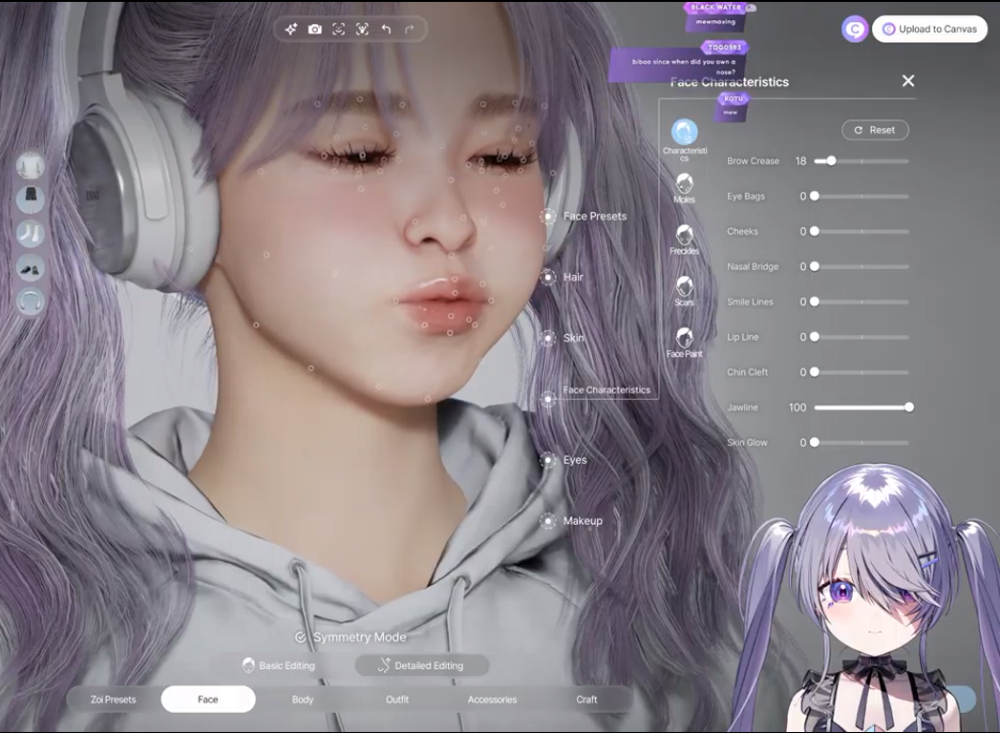The height and width of the screenshot is (733, 1000).
Task: Expand the Face Presets section
Action: click(x=594, y=217)
